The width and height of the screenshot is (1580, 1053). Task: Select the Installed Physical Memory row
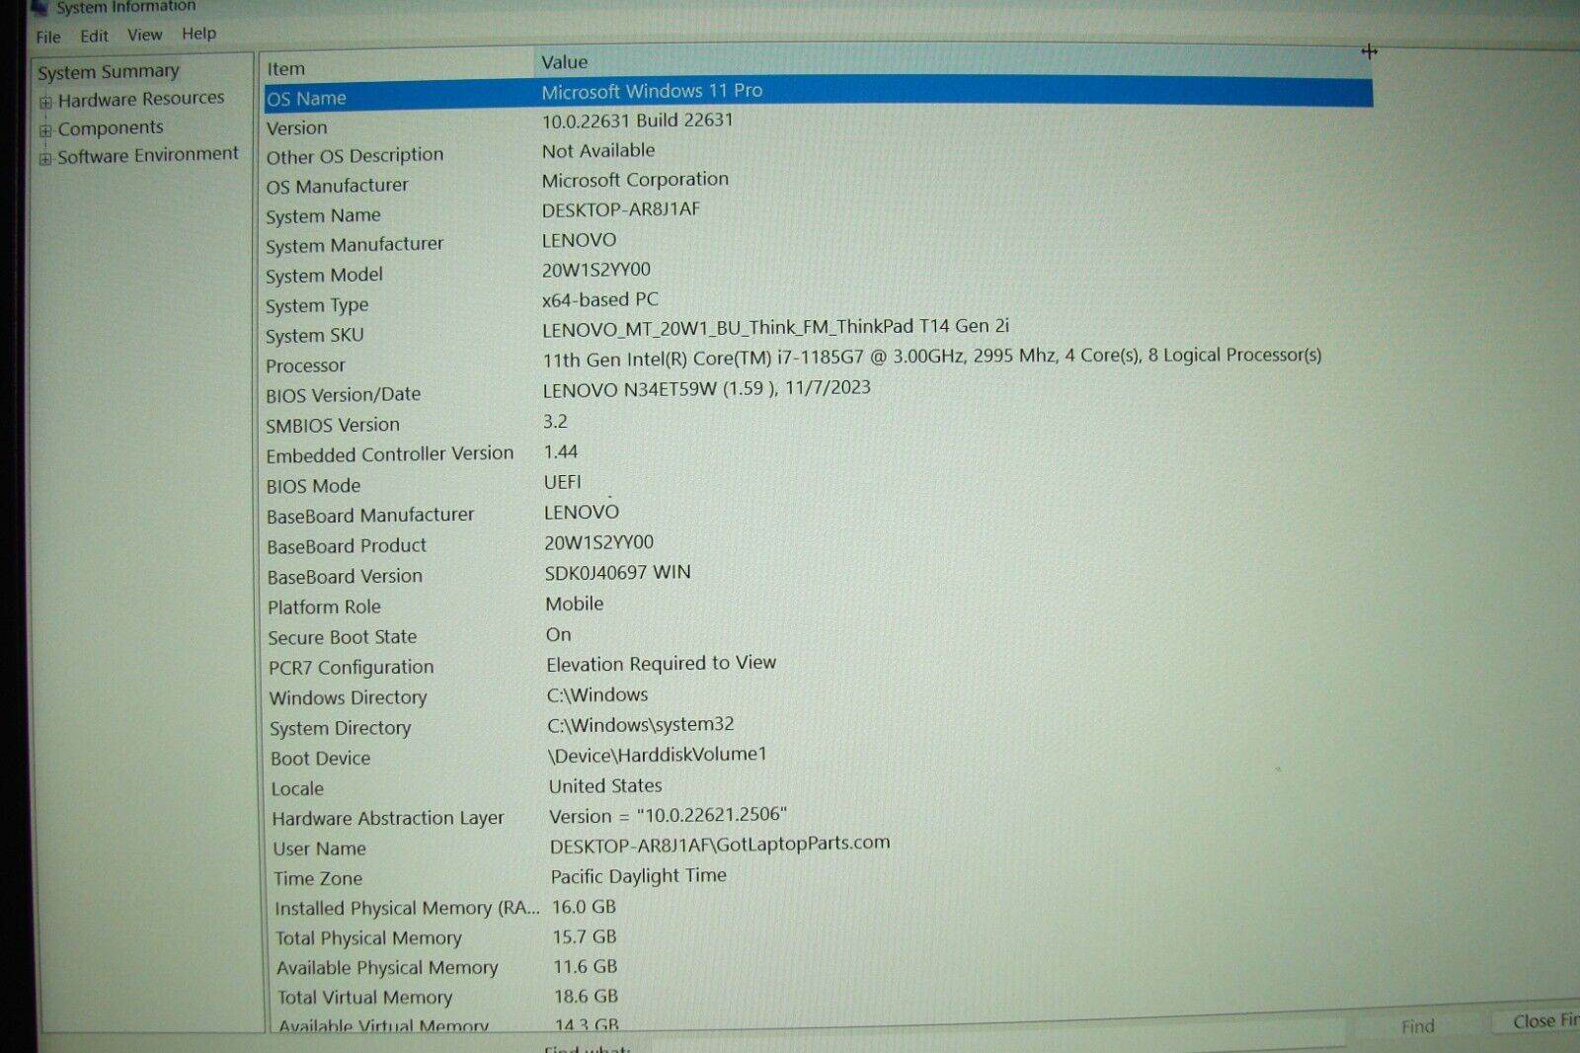pos(406,908)
